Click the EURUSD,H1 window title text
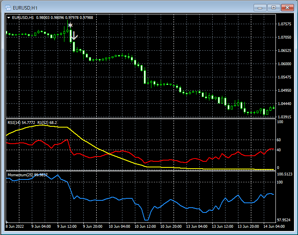Image resolution: width=298 pixels, height=235 pixels. 25,7
